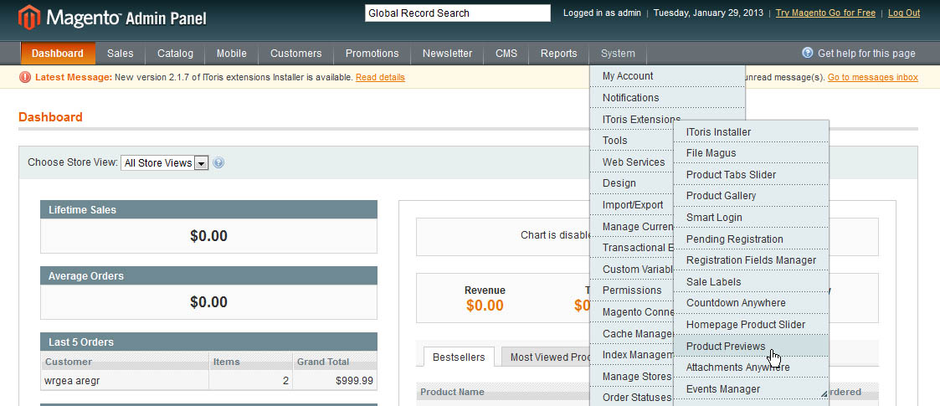Choose Attachments Anywhere from submenu

pyautogui.click(x=751, y=367)
